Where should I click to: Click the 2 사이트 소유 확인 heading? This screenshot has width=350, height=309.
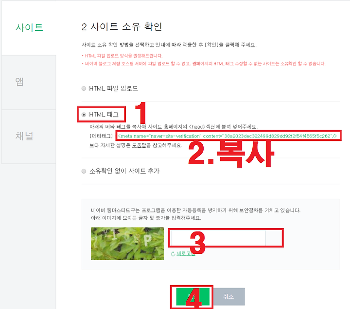pyautogui.click(x=122, y=27)
